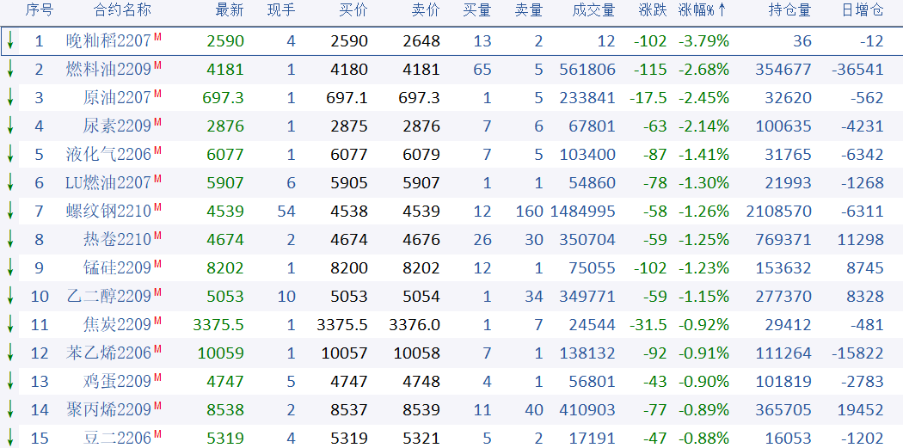Sort the table by 持仓量 column header
Image resolution: width=903 pixels, height=448 pixels.
(789, 10)
